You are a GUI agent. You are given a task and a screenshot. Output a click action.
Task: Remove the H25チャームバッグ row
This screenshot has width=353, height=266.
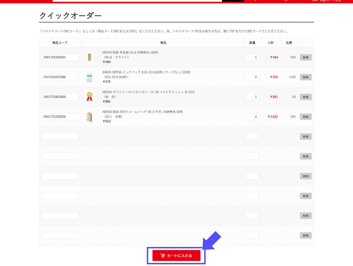pyautogui.click(x=306, y=117)
